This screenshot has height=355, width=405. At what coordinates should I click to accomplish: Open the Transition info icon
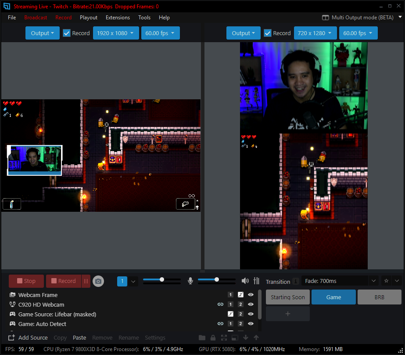[x=296, y=281]
